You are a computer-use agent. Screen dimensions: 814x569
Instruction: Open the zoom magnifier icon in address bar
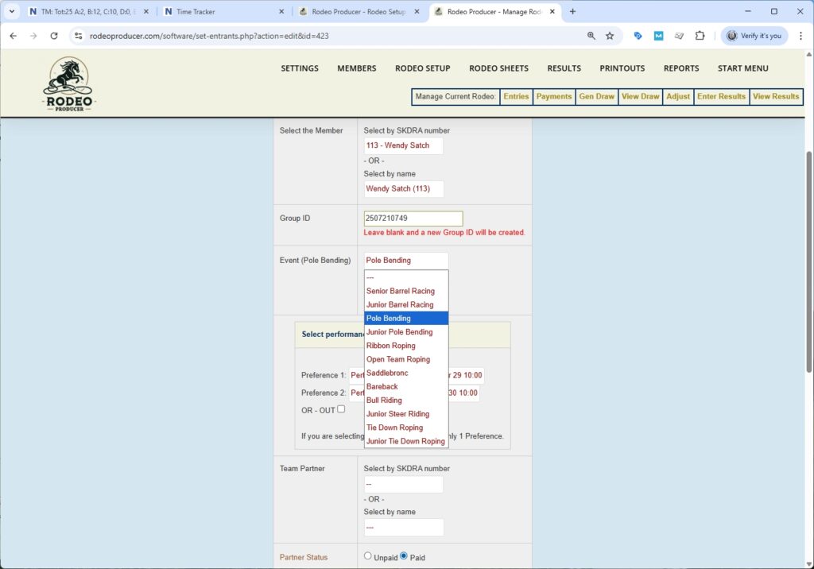[591, 36]
